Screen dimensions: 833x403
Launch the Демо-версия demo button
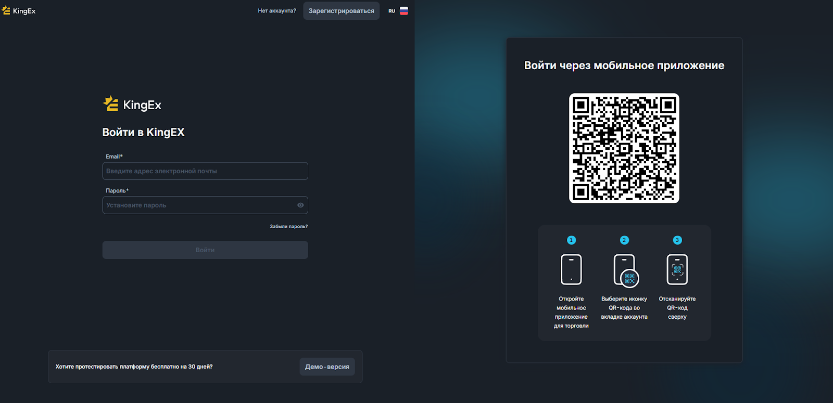point(327,367)
